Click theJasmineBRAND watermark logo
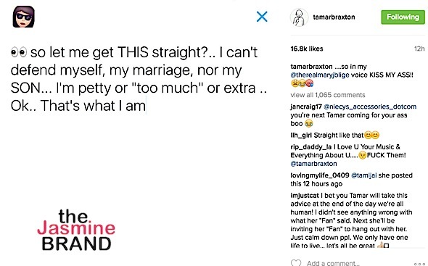428x266 pixels. (76, 230)
